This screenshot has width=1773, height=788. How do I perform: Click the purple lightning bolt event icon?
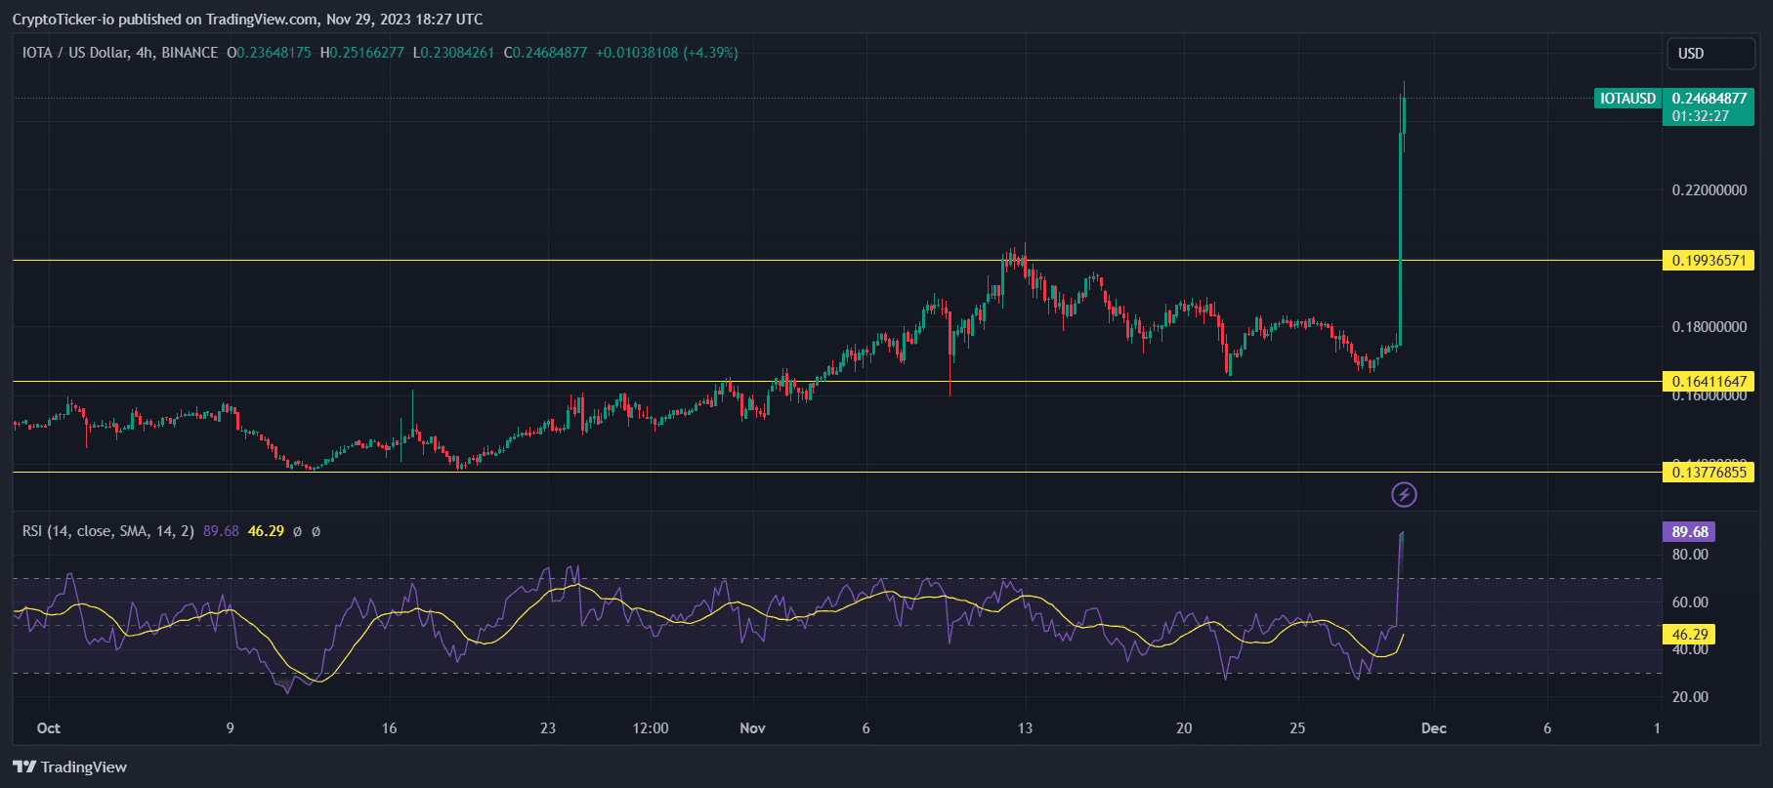click(x=1404, y=495)
